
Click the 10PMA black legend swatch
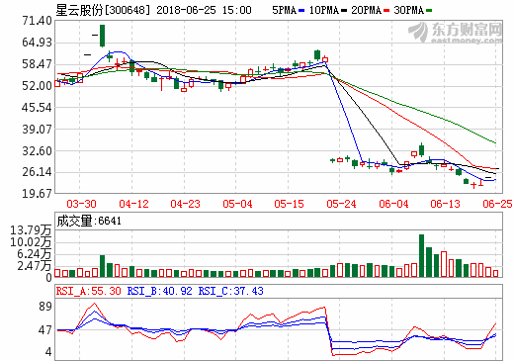(344, 11)
